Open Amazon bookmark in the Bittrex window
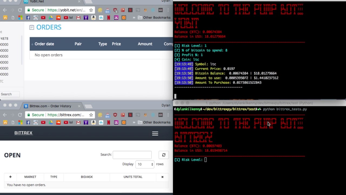The image size is (346, 195). (94, 122)
